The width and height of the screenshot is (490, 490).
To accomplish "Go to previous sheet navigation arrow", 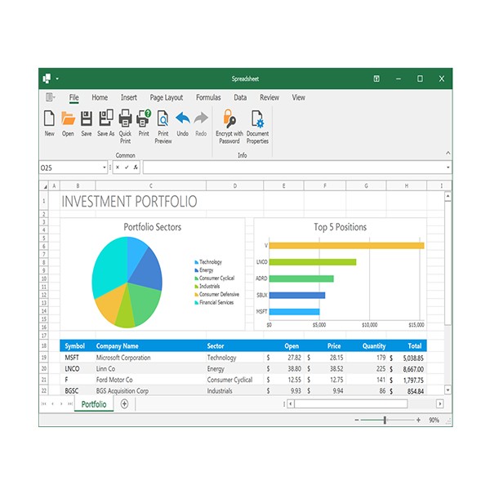I will pyautogui.click(x=52, y=403).
